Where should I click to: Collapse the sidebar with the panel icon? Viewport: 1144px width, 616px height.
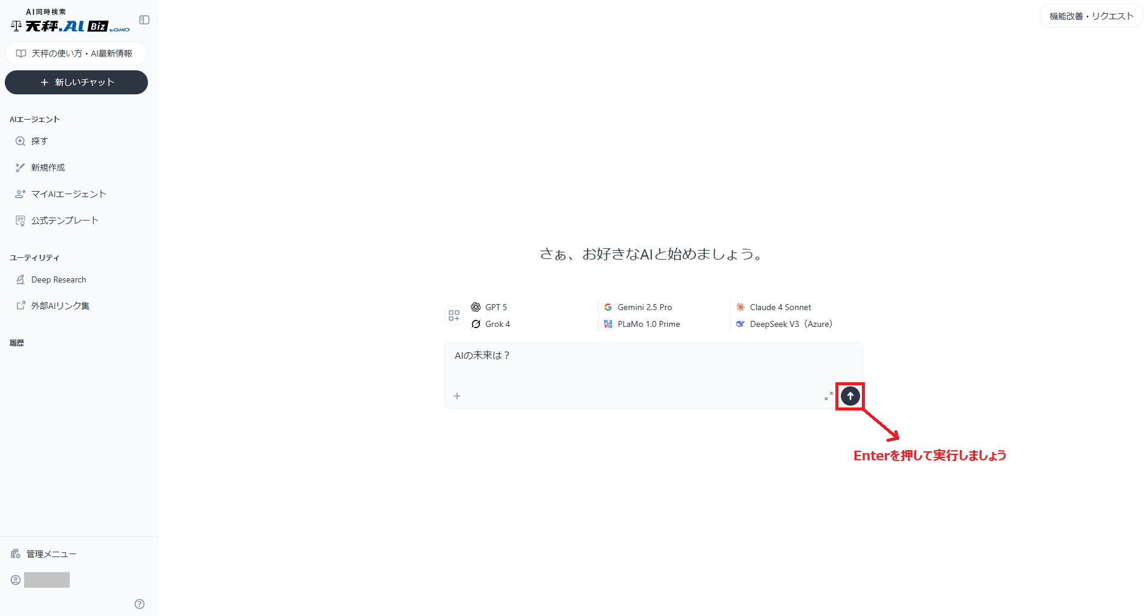click(144, 20)
